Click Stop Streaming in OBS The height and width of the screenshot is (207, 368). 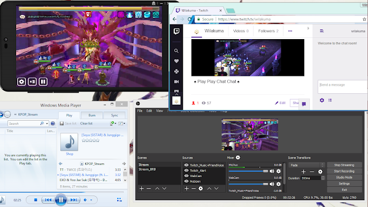click(344, 165)
